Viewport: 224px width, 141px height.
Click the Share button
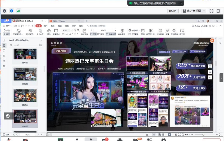click(x=204, y=26)
